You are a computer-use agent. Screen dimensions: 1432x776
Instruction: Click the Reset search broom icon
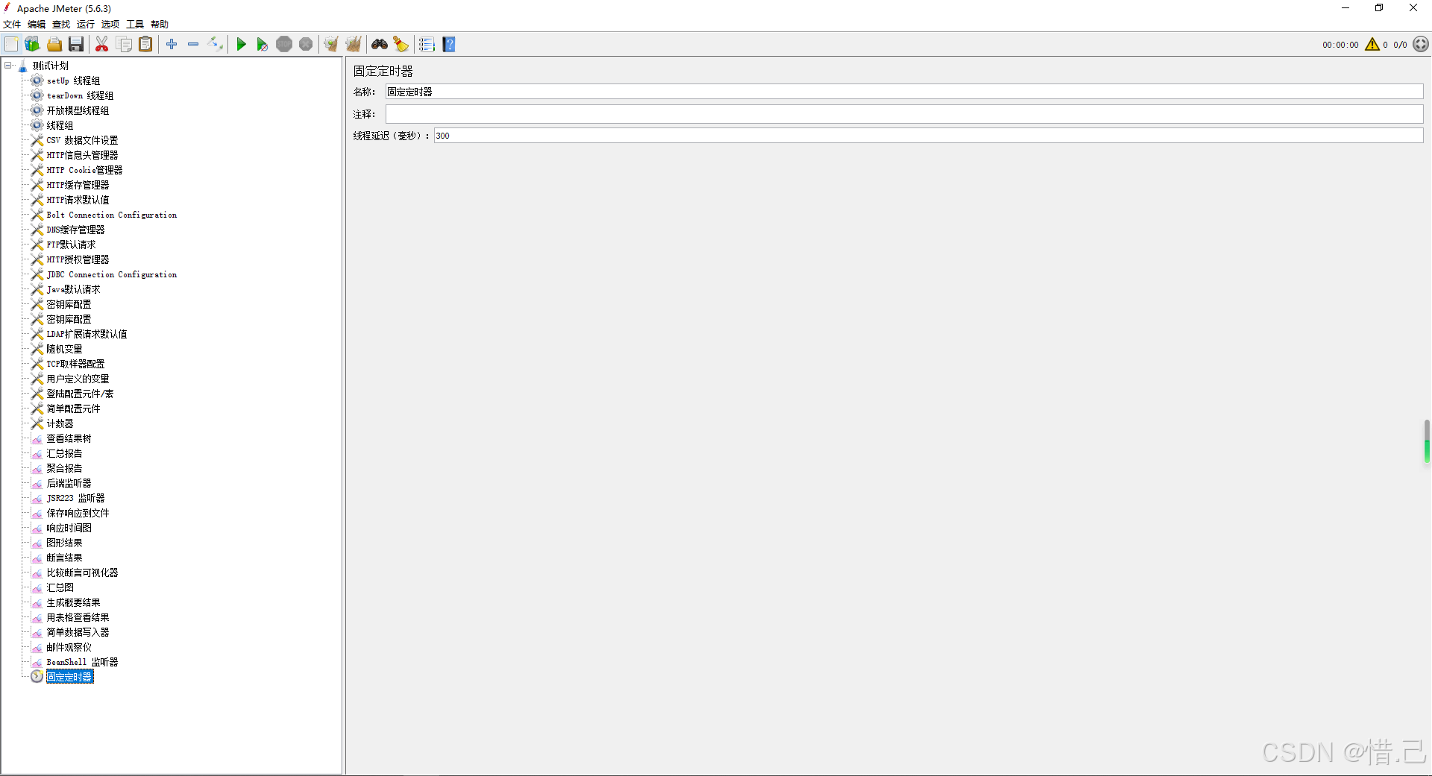click(x=401, y=45)
